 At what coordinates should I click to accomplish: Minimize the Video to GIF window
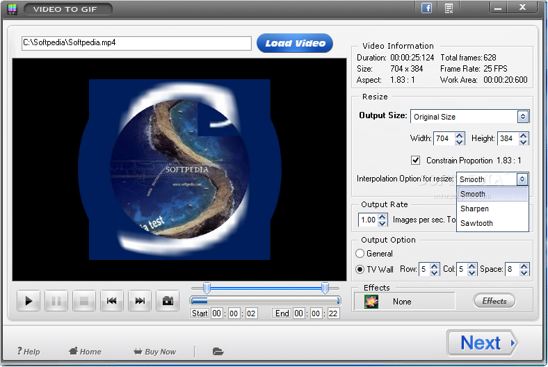(x=498, y=8)
